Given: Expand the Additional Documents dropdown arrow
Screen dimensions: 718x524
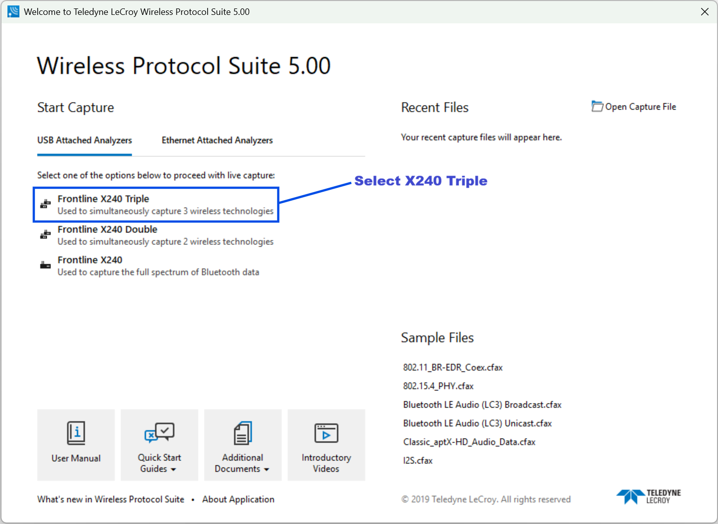Looking at the screenshot, I should 266,469.
